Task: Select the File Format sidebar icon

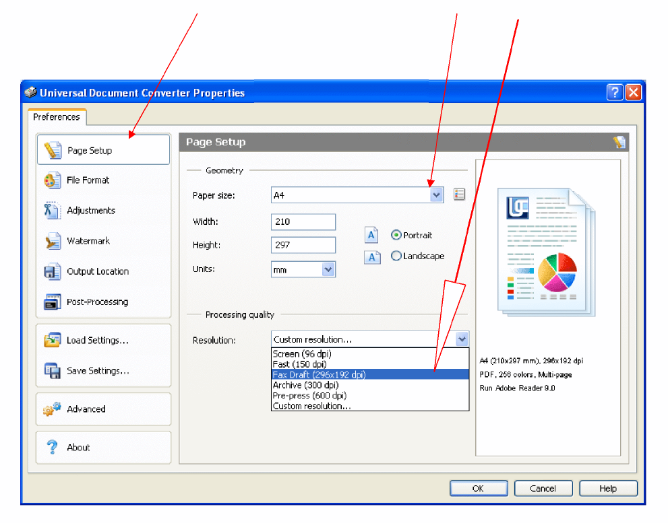Action: coord(53,180)
